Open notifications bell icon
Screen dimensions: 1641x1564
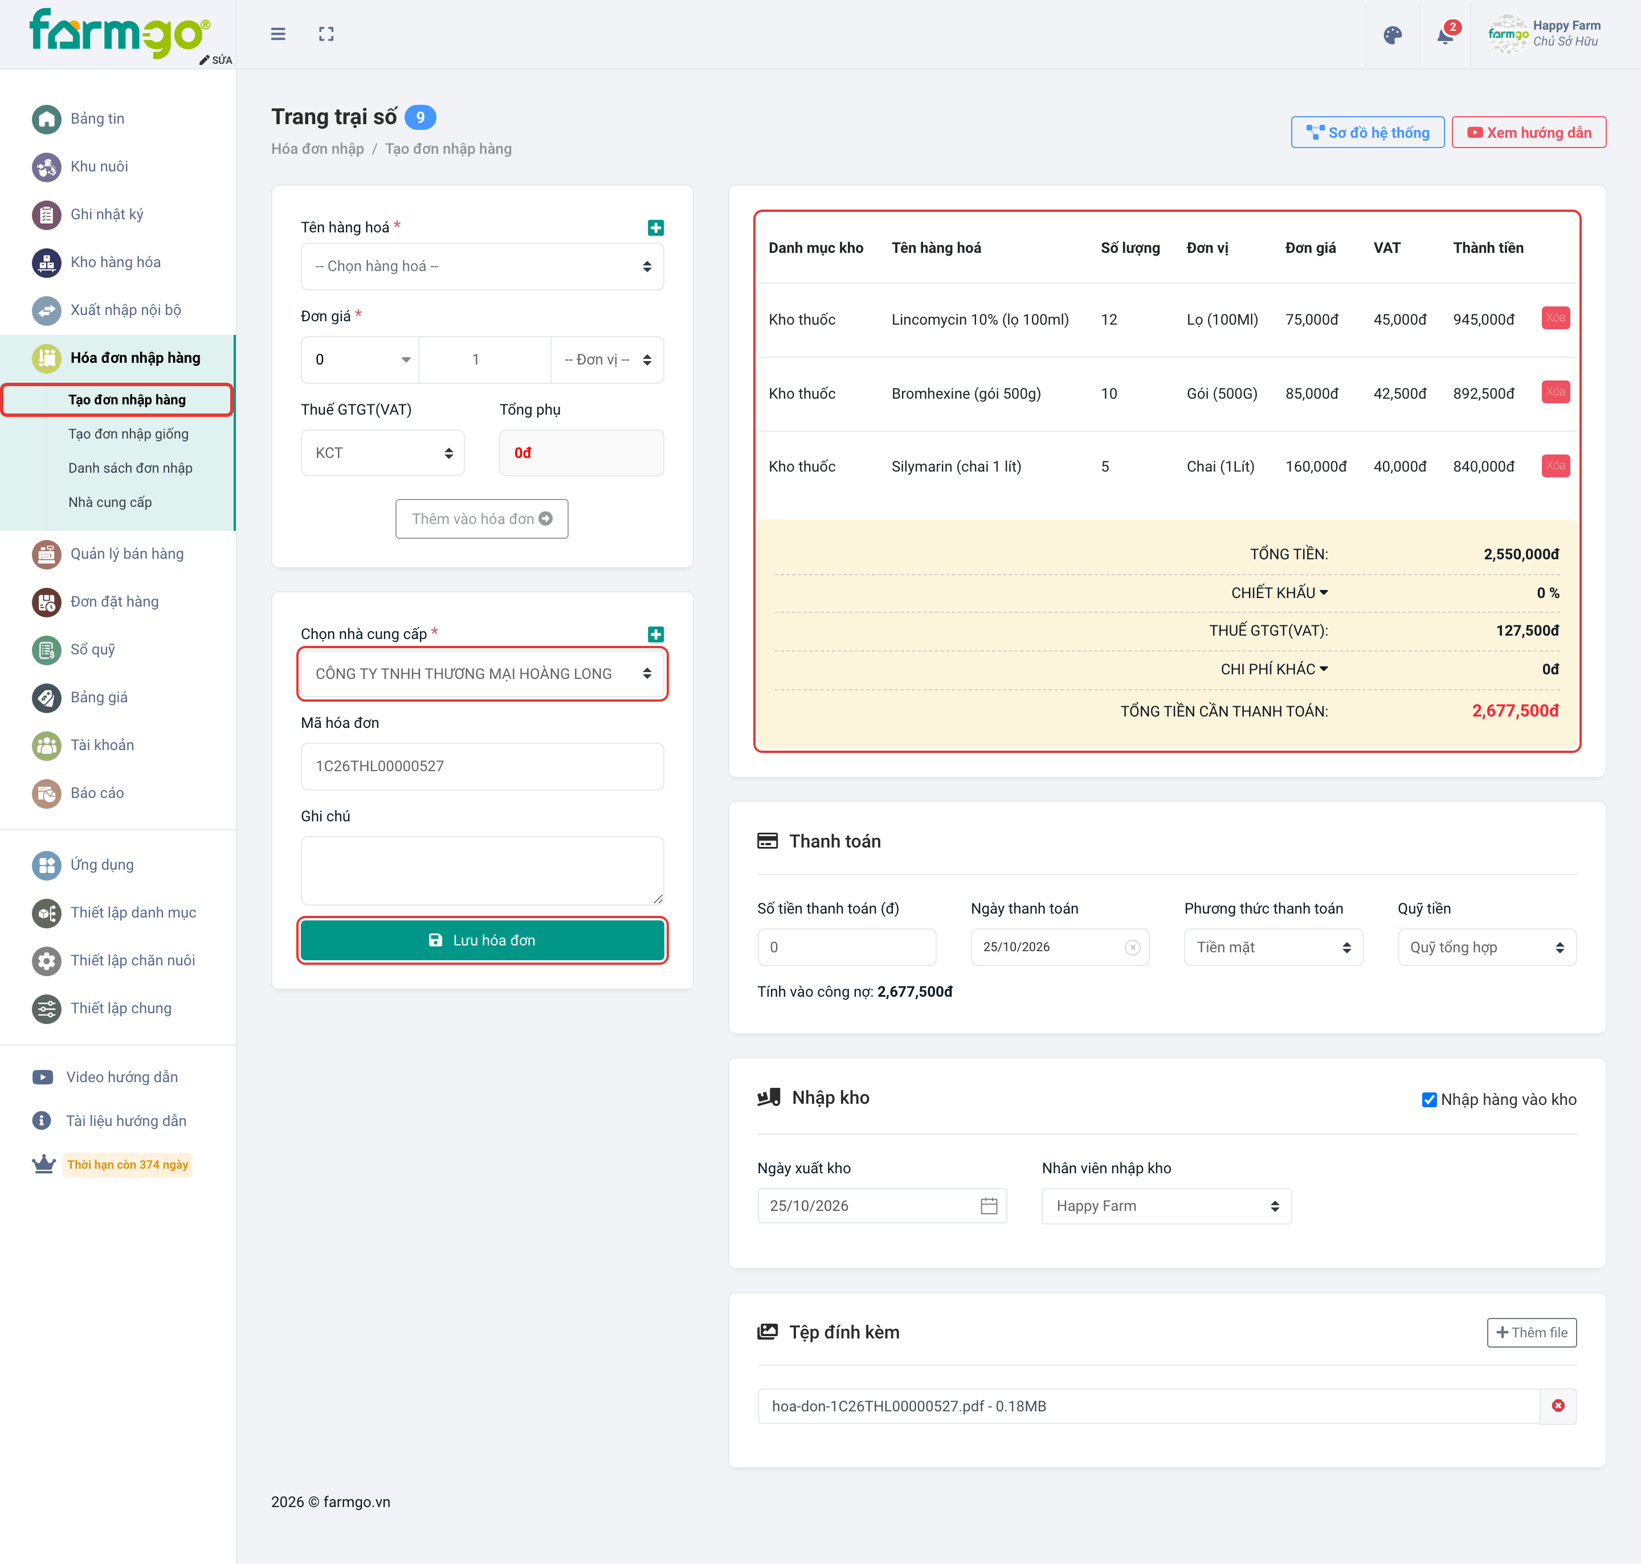coord(1446,35)
